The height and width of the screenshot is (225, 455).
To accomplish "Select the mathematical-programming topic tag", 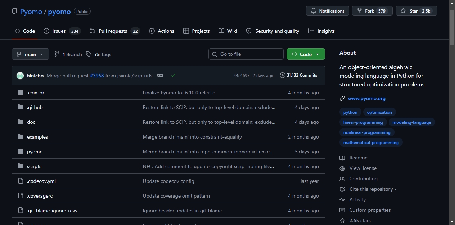I will pyautogui.click(x=371, y=143).
